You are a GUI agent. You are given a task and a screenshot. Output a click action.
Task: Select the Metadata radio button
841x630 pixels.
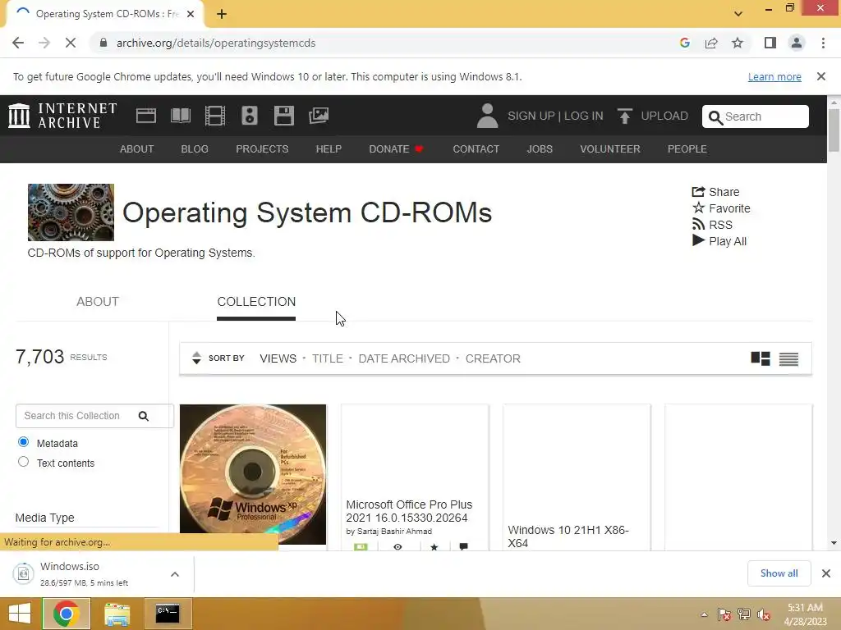(x=23, y=442)
